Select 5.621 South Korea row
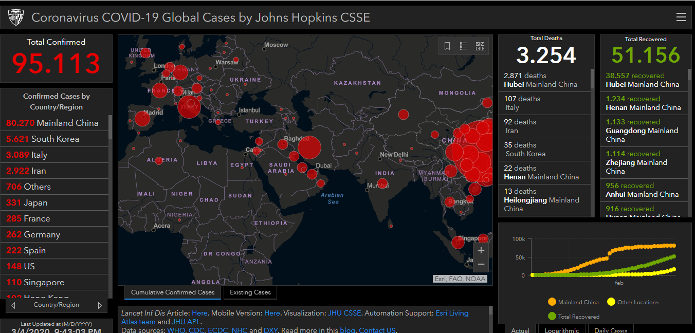This screenshot has width=695, height=333. click(x=54, y=139)
